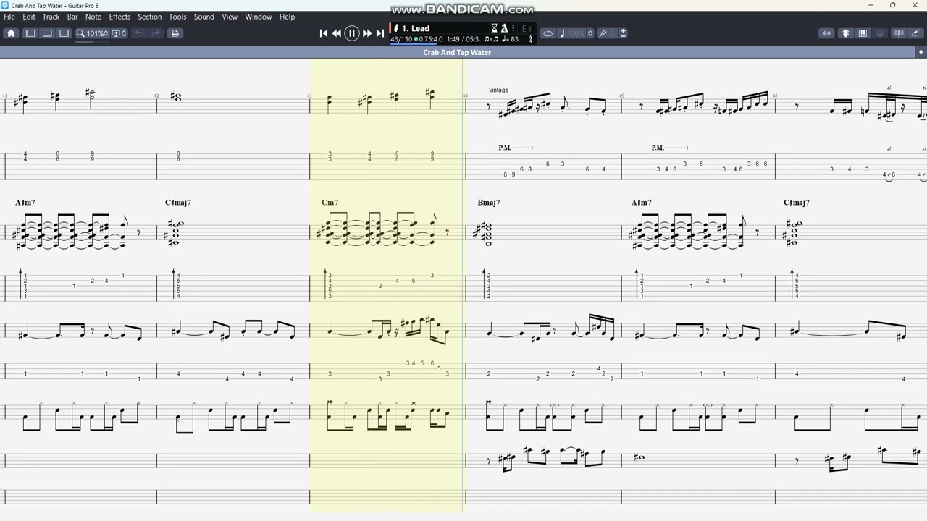Click the 1:49 elapsed time display
The height and width of the screenshot is (521, 927).
point(453,39)
